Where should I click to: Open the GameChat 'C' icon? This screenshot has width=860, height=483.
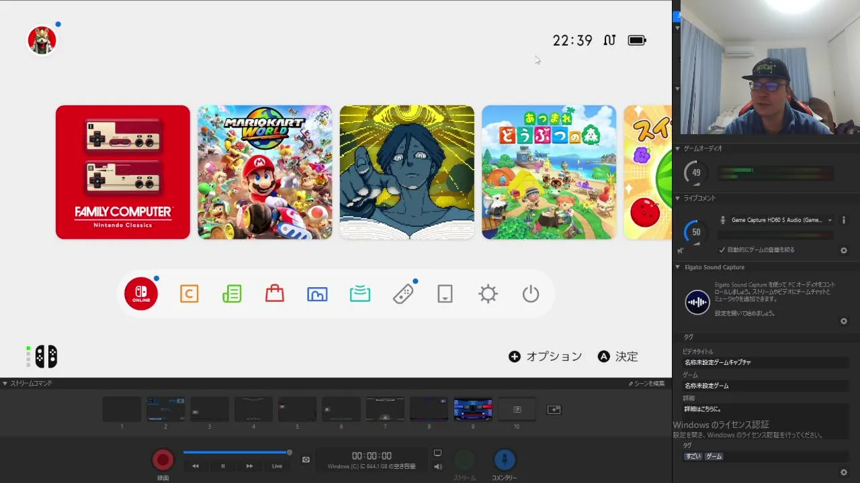click(189, 294)
